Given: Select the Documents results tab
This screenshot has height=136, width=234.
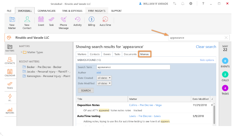Looking at the screenshot, I should coord(130,54).
